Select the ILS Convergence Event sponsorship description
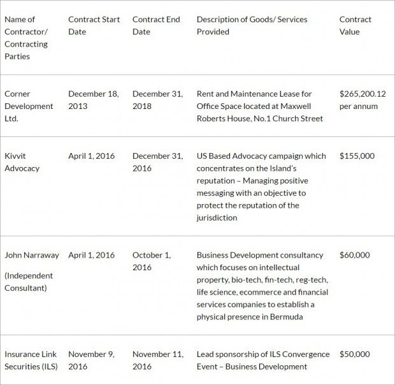 (263, 360)
